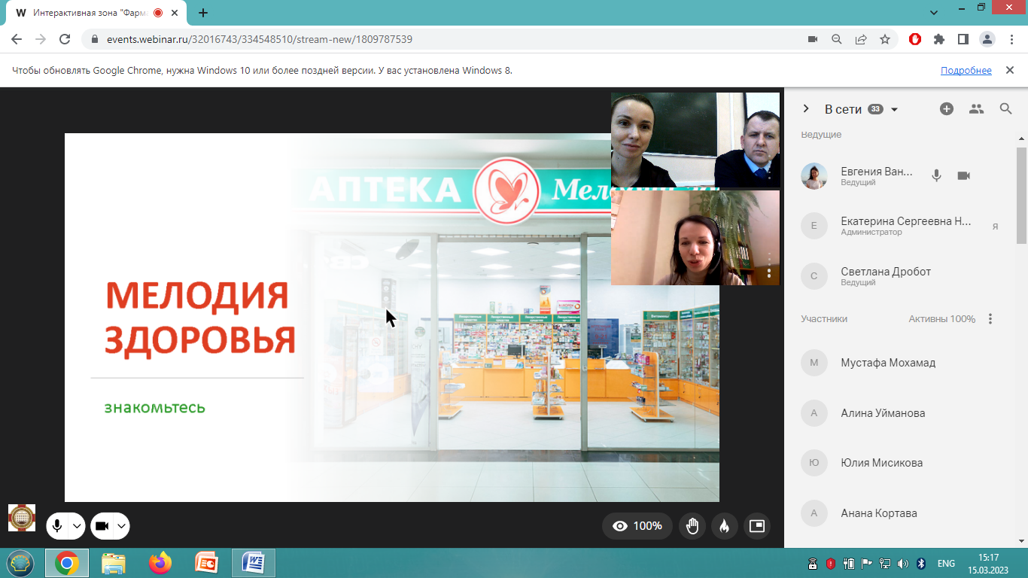The image size is (1028, 578).
Task: Click Светлана Дробот's 'С' avatar
Action: [x=814, y=276]
